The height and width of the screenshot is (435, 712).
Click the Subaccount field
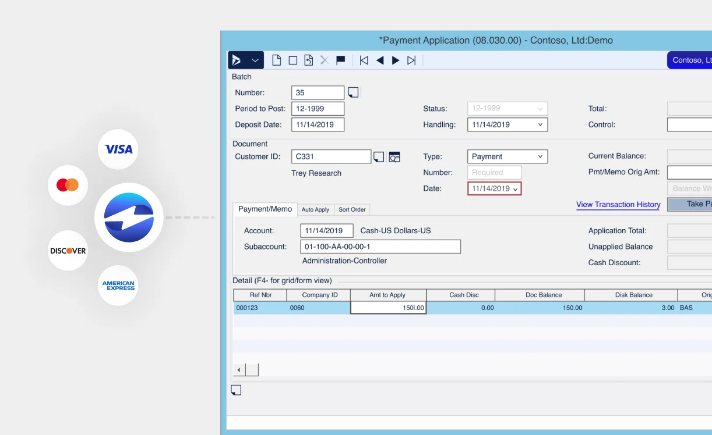pyautogui.click(x=380, y=247)
